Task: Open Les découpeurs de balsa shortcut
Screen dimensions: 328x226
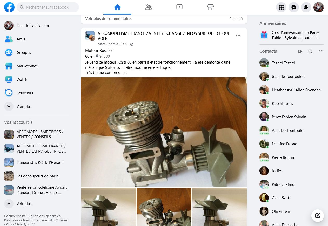Action: (x=36, y=176)
